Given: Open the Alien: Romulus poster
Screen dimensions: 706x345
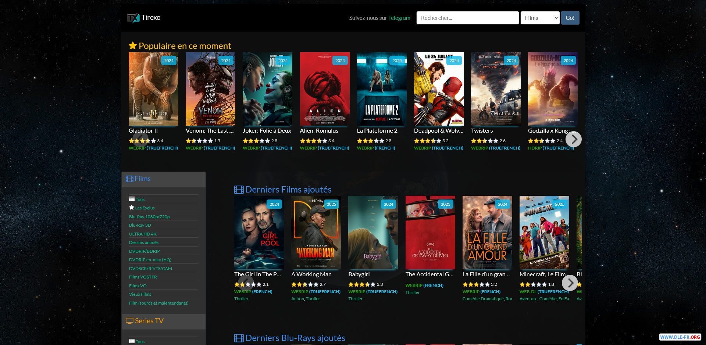Looking at the screenshot, I should [325, 89].
